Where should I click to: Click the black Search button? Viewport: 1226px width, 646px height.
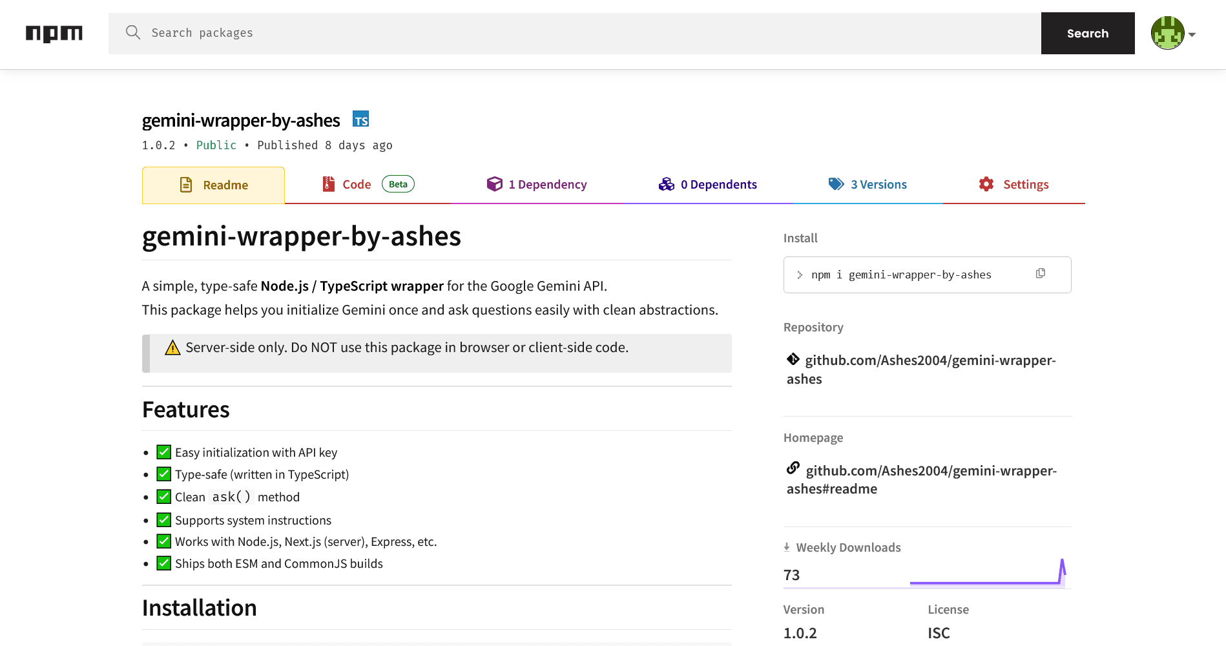click(1088, 33)
